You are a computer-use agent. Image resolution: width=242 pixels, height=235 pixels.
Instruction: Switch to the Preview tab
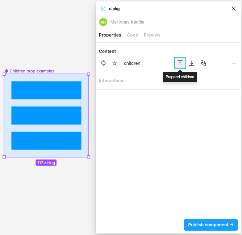[152, 35]
